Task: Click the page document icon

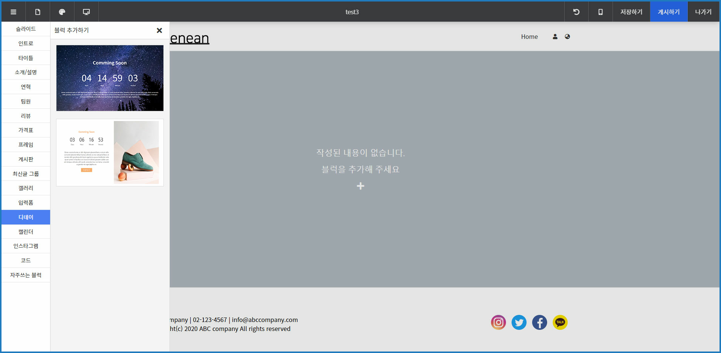Action: coord(38,12)
